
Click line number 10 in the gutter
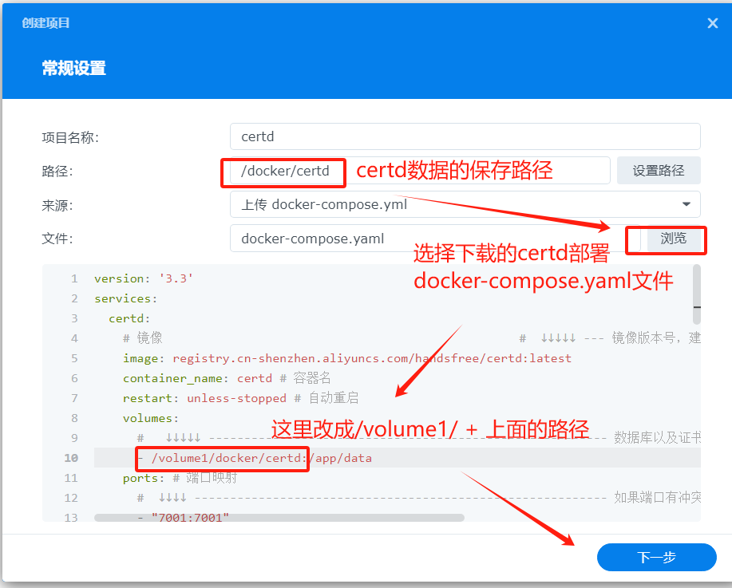pos(71,459)
